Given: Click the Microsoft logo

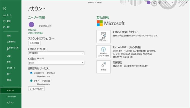Looking at the screenshot, I should (110, 23).
